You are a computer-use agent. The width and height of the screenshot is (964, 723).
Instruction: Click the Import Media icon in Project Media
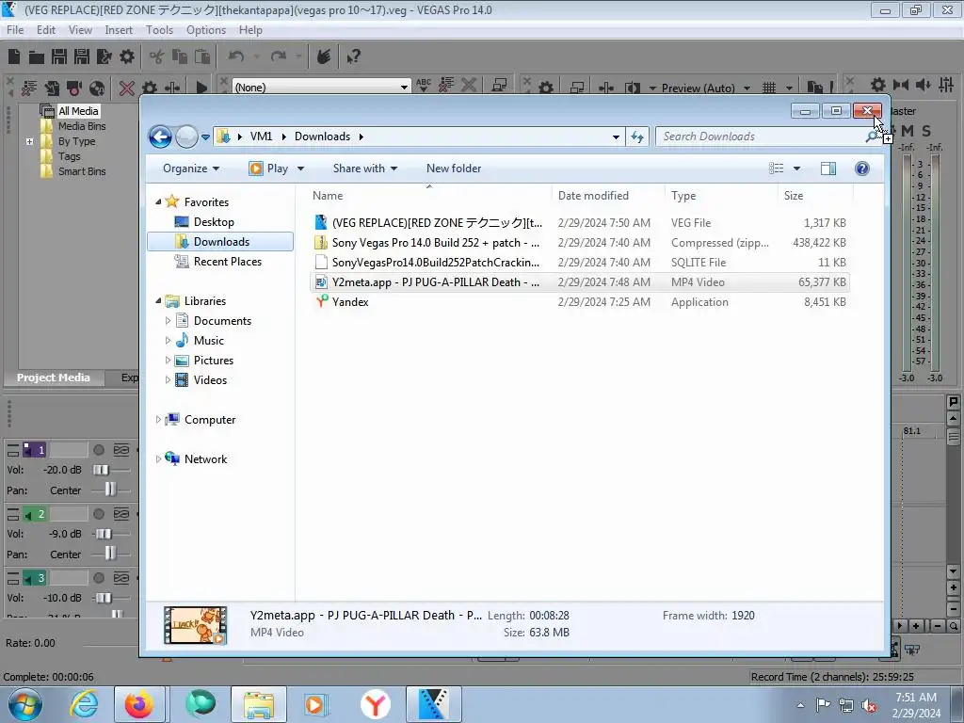point(52,88)
